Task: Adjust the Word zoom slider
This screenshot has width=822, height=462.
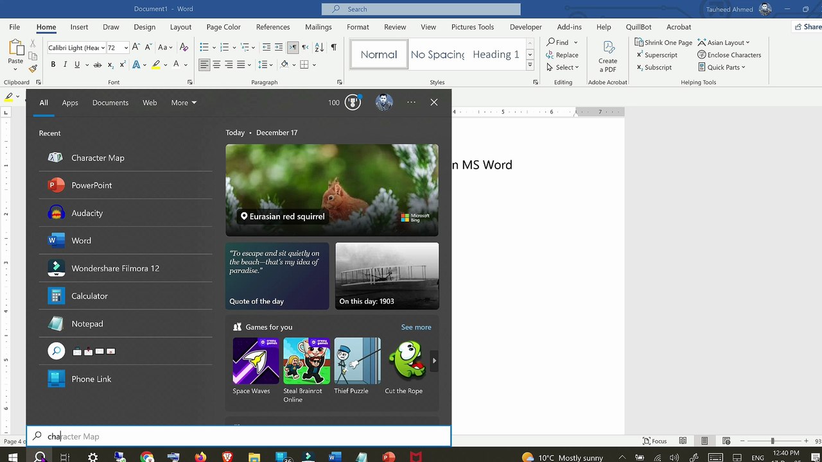Action: tap(773, 441)
